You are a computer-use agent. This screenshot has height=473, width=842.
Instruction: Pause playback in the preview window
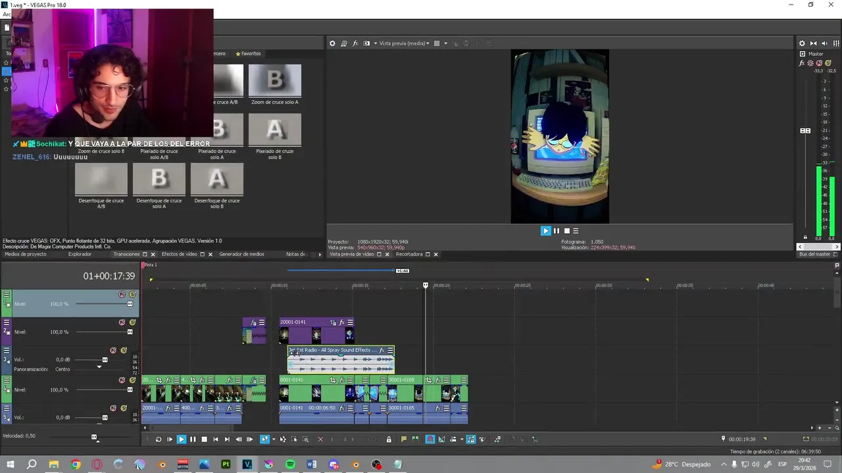tap(557, 231)
